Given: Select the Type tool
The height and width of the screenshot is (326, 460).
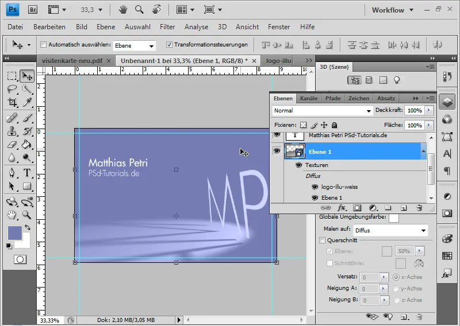Looking at the screenshot, I should (x=27, y=173).
